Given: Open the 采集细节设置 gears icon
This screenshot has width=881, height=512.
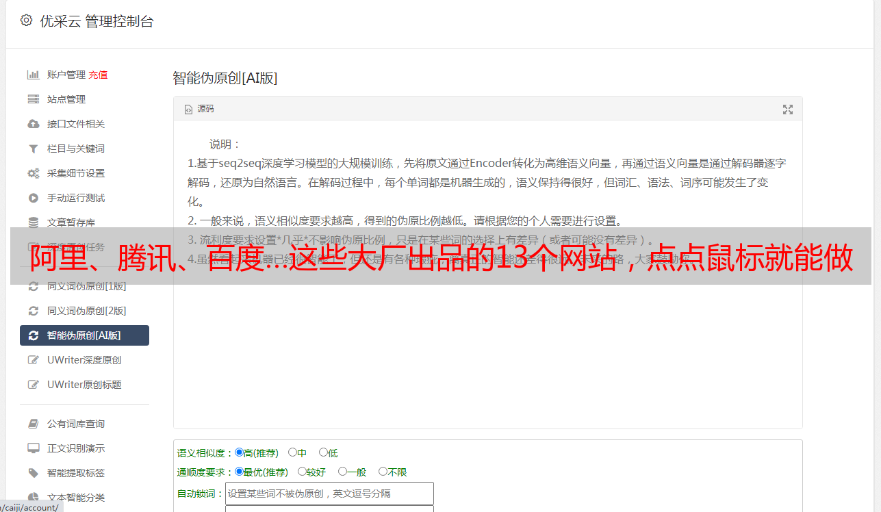Looking at the screenshot, I should (x=33, y=173).
